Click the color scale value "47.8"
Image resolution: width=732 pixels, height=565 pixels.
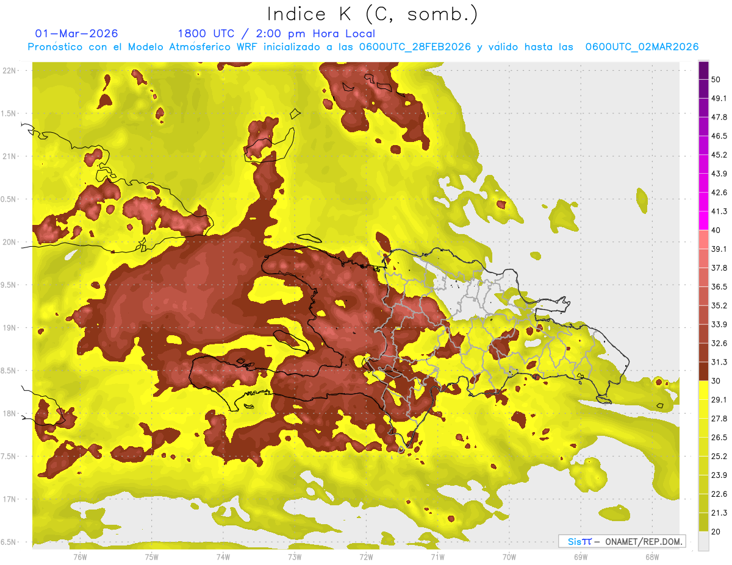(x=719, y=117)
